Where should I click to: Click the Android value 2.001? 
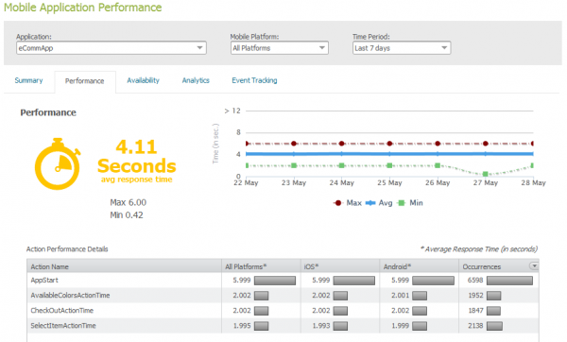[x=400, y=296]
